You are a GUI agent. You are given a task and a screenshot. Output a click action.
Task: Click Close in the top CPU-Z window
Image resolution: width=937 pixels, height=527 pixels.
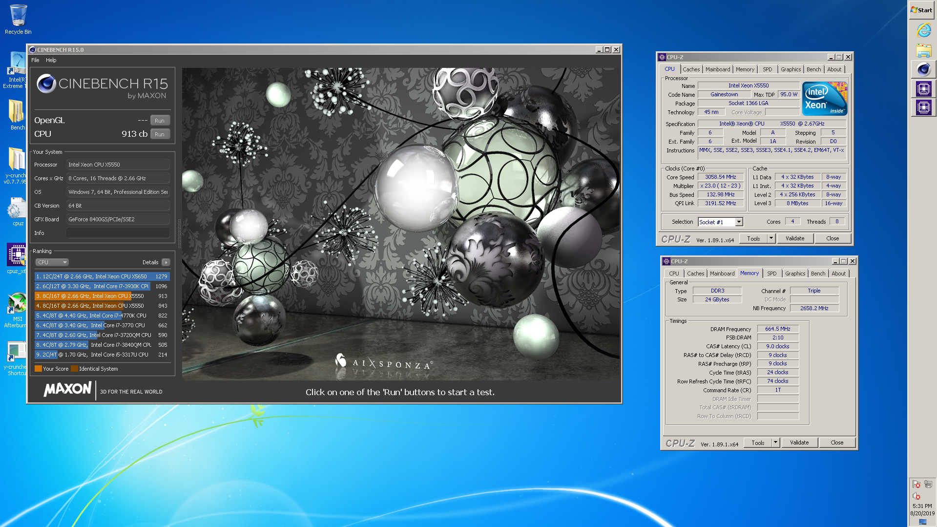(x=833, y=238)
